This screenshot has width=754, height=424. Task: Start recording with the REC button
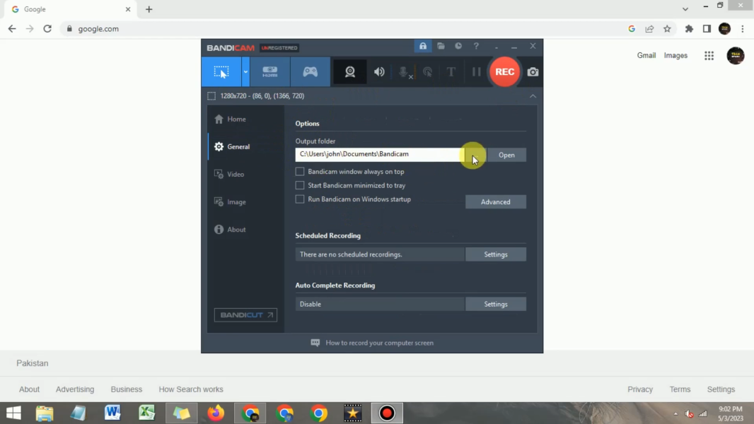[x=504, y=71]
